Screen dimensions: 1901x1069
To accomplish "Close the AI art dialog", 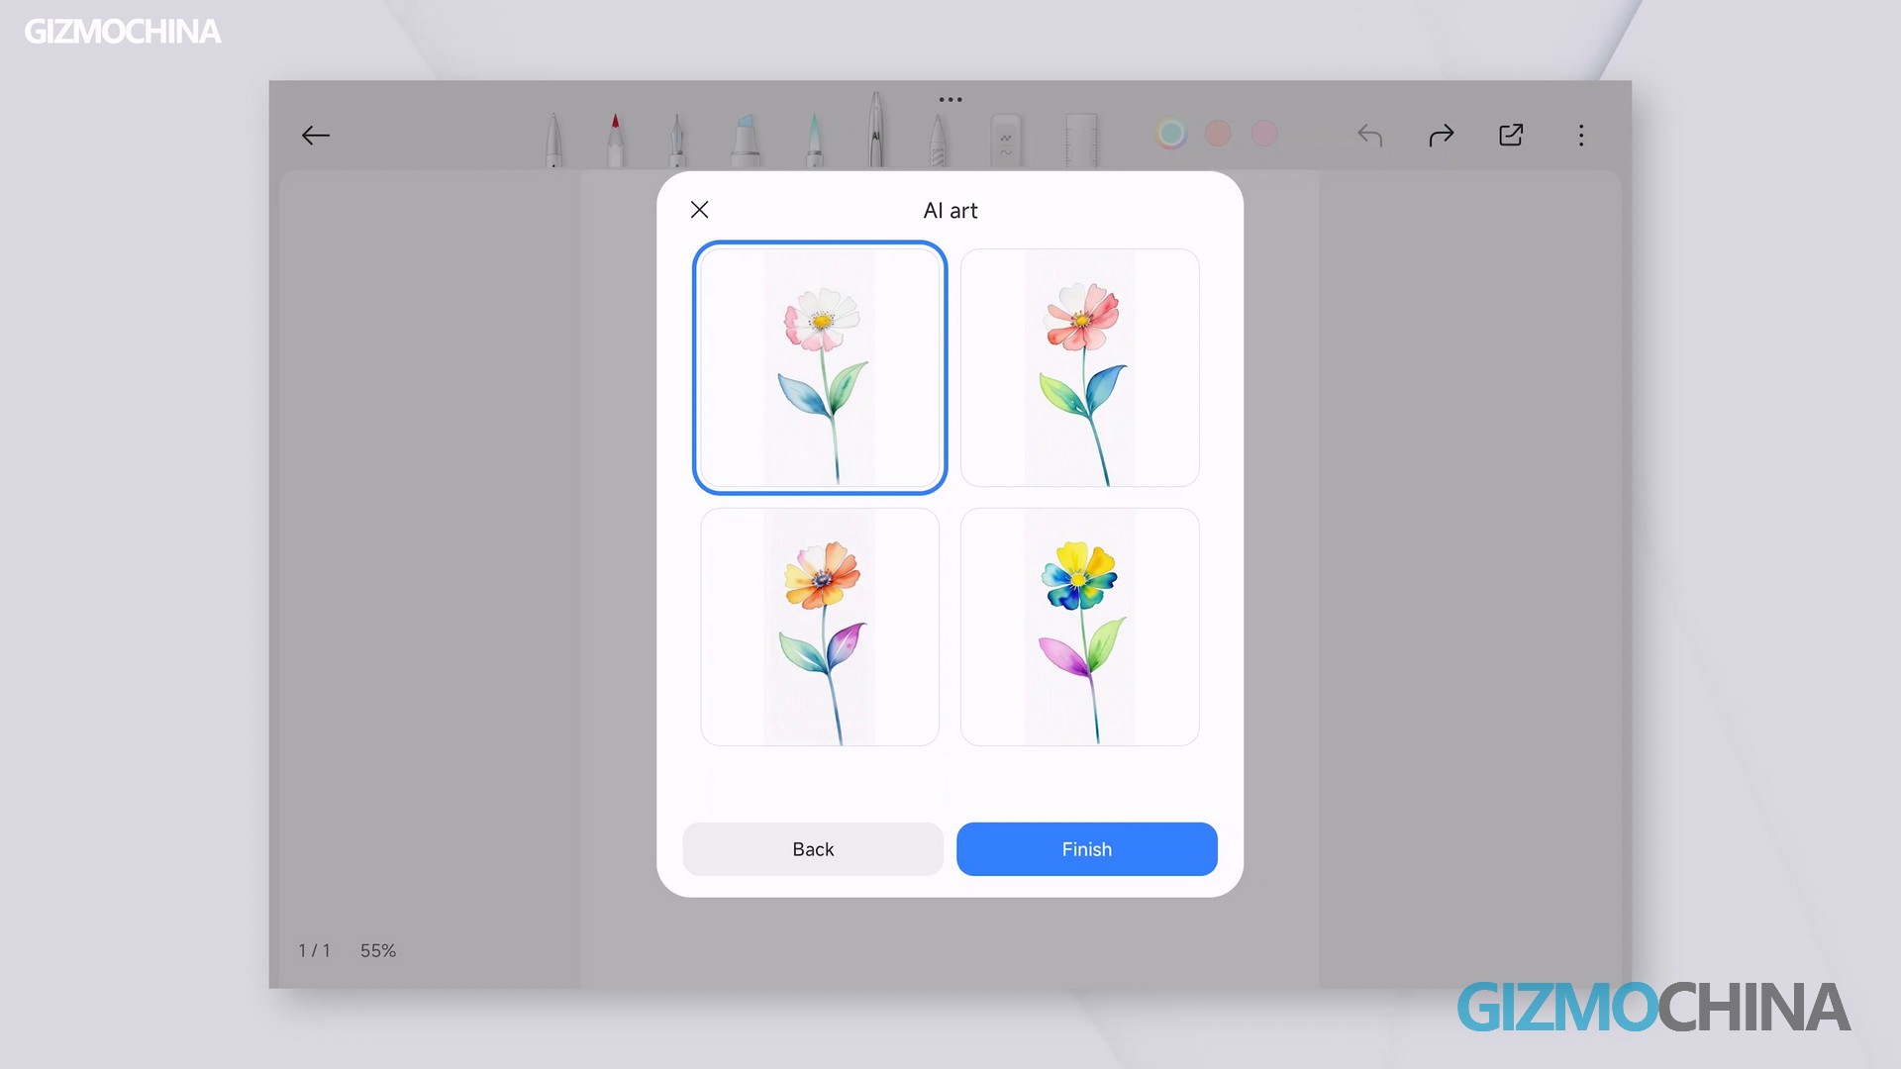I will (699, 210).
